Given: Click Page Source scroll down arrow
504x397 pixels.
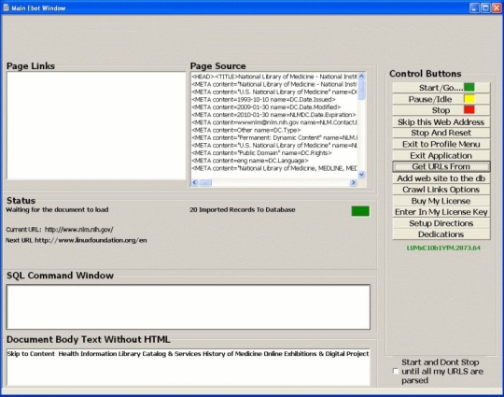Looking at the screenshot, I should point(361,175).
